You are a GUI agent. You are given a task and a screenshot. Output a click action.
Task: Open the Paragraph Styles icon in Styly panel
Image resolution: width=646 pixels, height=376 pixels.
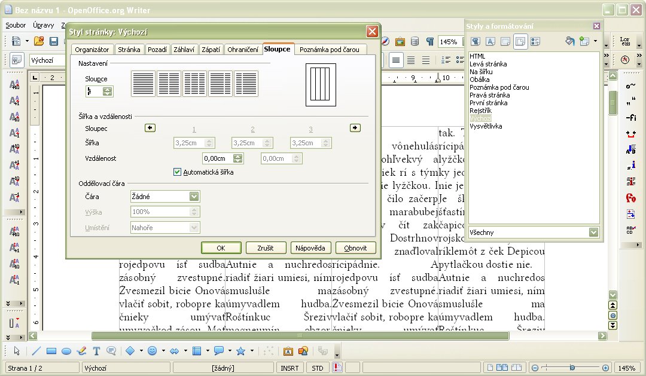click(x=476, y=41)
